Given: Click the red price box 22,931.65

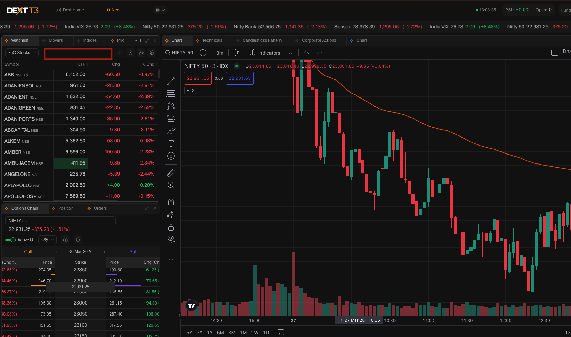Looking at the screenshot, I should [x=198, y=78].
